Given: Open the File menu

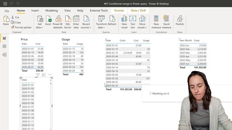Looking at the screenshot, I should (x=7, y=11).
